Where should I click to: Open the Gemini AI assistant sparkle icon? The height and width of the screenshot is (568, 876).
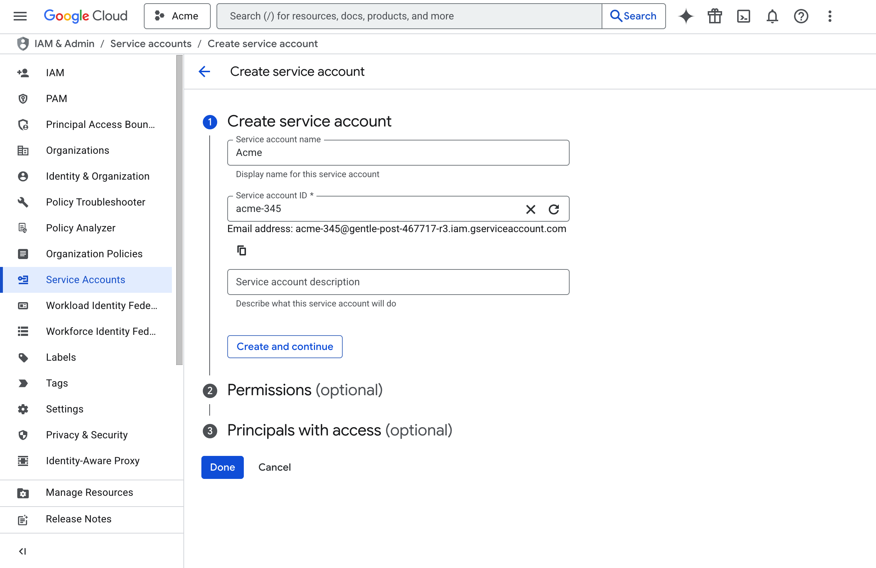686,16
